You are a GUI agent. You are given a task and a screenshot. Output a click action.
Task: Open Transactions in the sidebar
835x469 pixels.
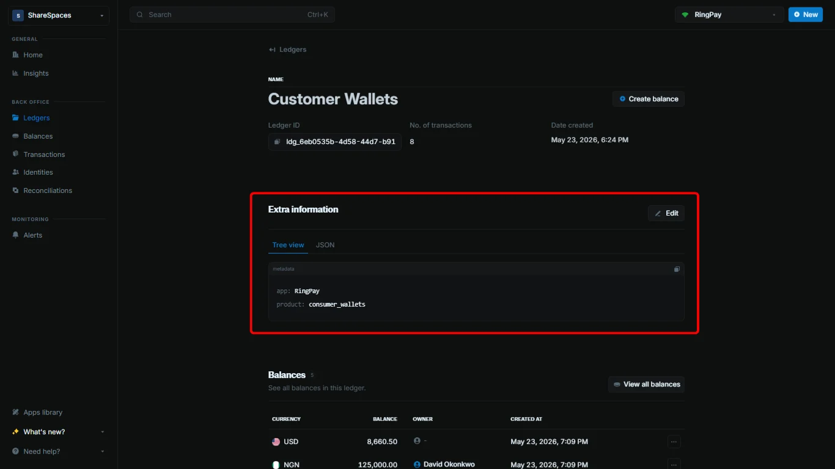pyautogui.click(x=44, y=155)
